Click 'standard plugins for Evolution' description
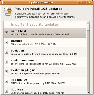The height and width of the screenshot is (95, 94). (28, 74)
